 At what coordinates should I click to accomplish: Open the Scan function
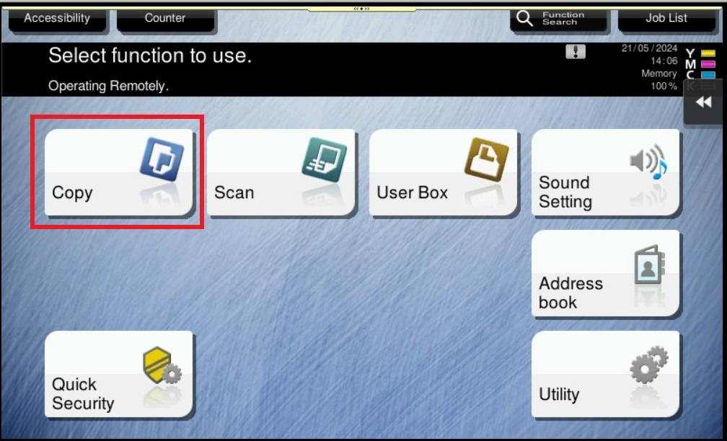[281, 173]
